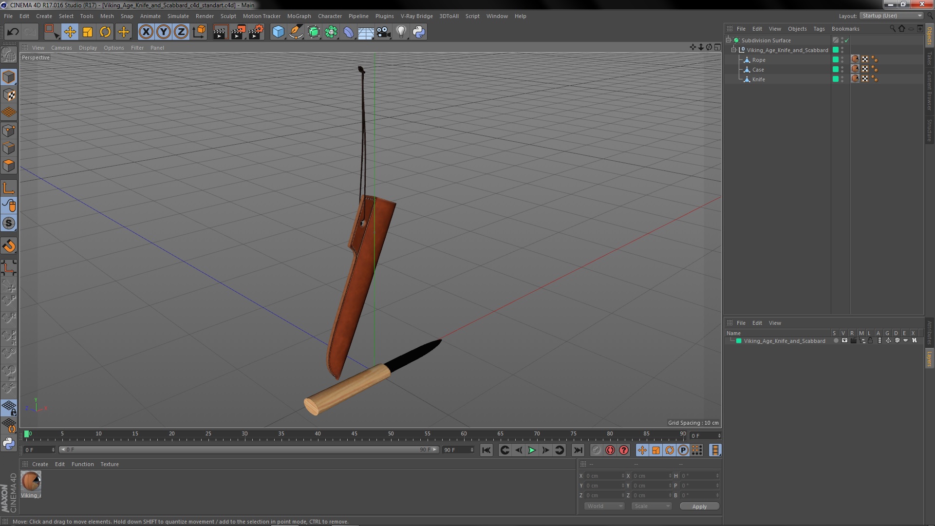Add a Subdivision Surface generator icon
The width and height of the screenshot is (935, 526).
coord(314,32)
